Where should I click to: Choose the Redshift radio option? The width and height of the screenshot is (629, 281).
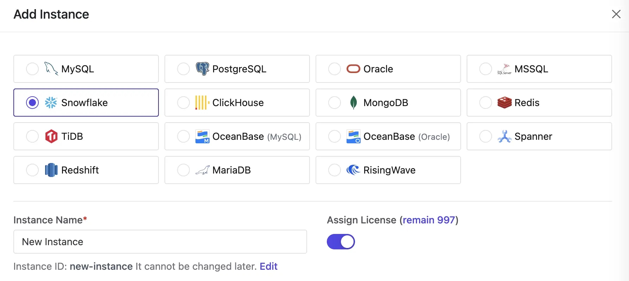32,170
